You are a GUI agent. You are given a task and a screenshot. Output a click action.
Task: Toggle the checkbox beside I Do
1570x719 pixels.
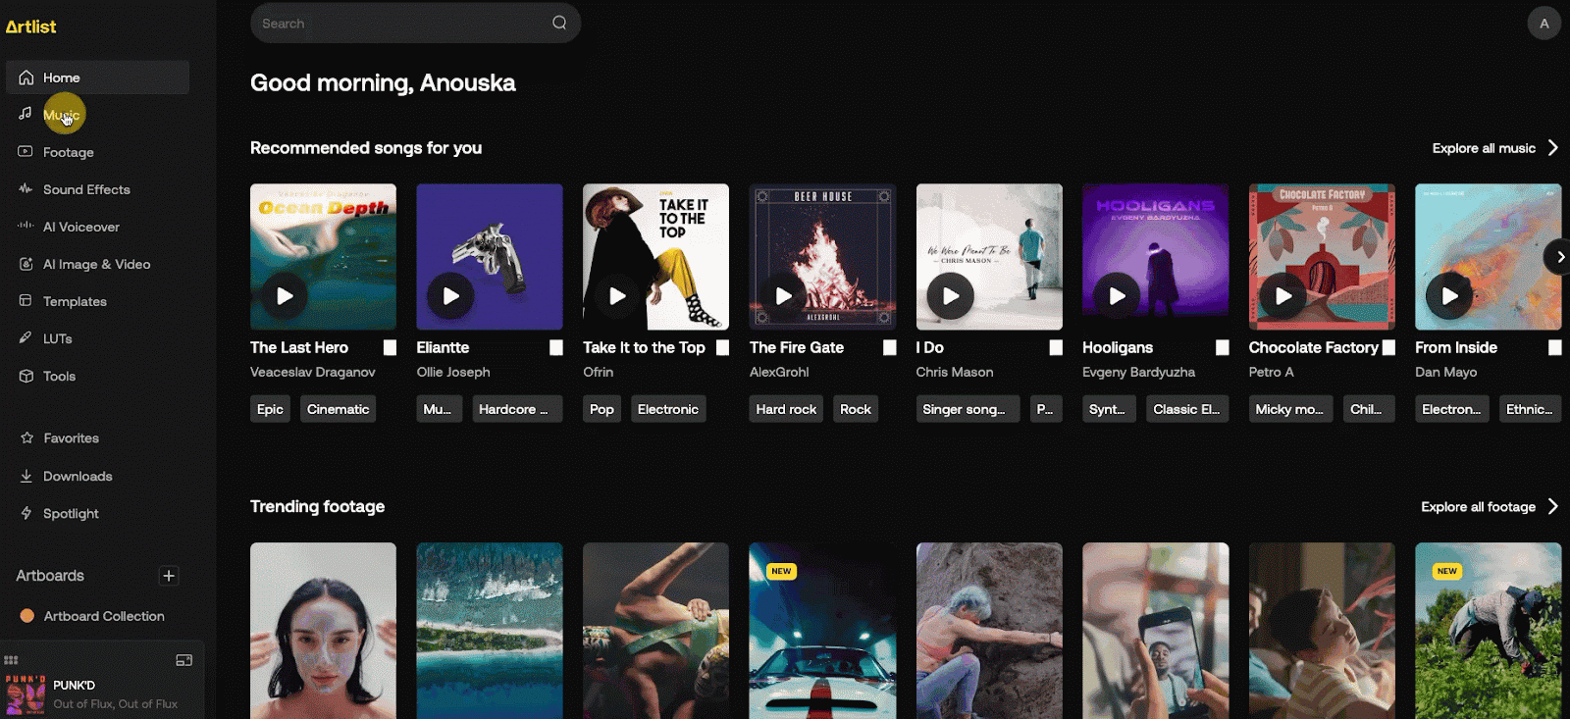pyautogui.click(x=1056, y=347)
